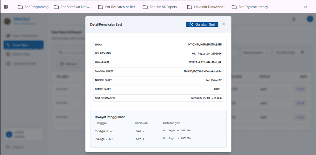Click the package name 191 EM - LATIHAN MANUAL

point(205,63)
